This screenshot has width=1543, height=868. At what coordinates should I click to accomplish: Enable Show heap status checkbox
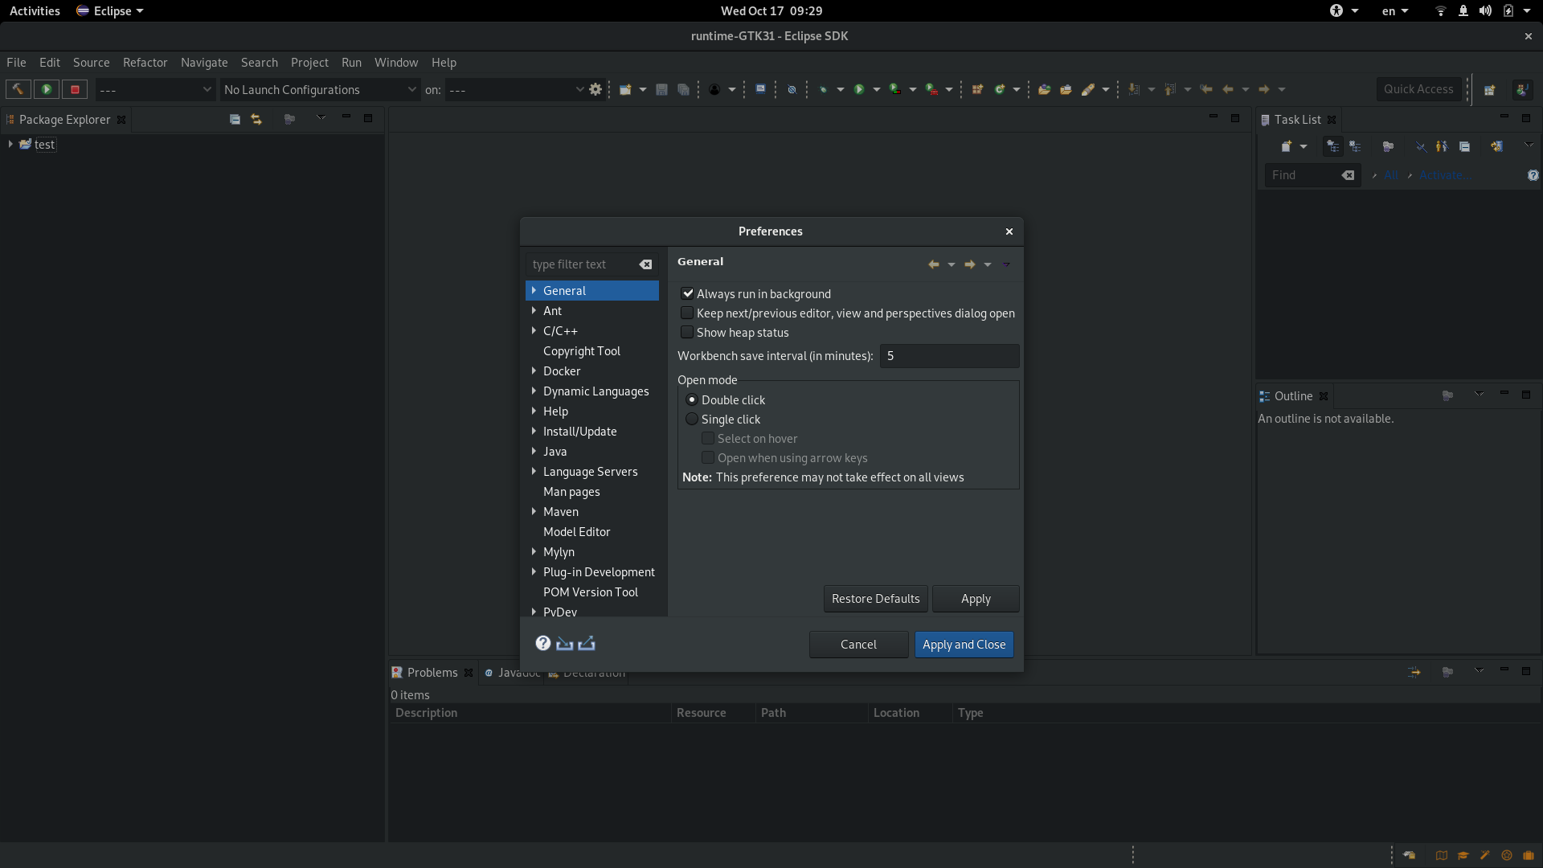(687, 332)
